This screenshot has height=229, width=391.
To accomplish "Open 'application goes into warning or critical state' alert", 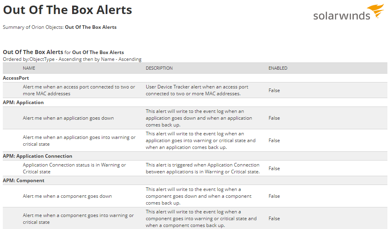I will (79, 141).
